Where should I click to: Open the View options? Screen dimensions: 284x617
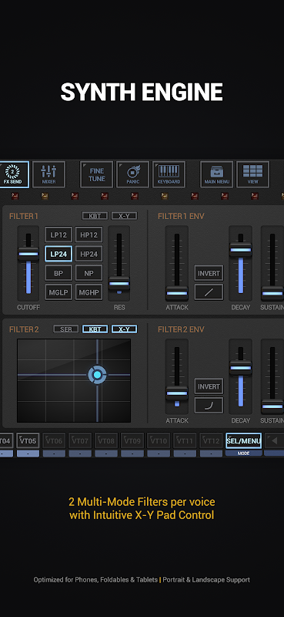click(253, 174)
